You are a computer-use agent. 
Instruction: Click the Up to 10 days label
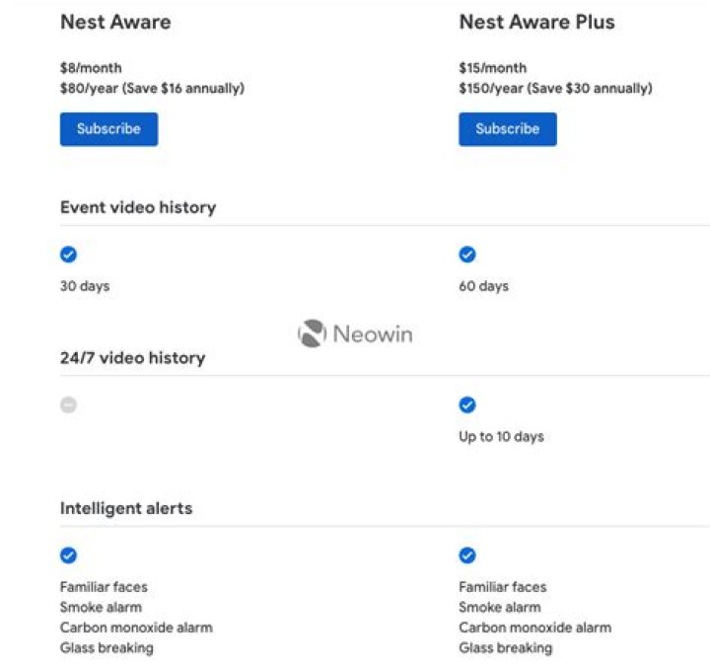[501, 436]
